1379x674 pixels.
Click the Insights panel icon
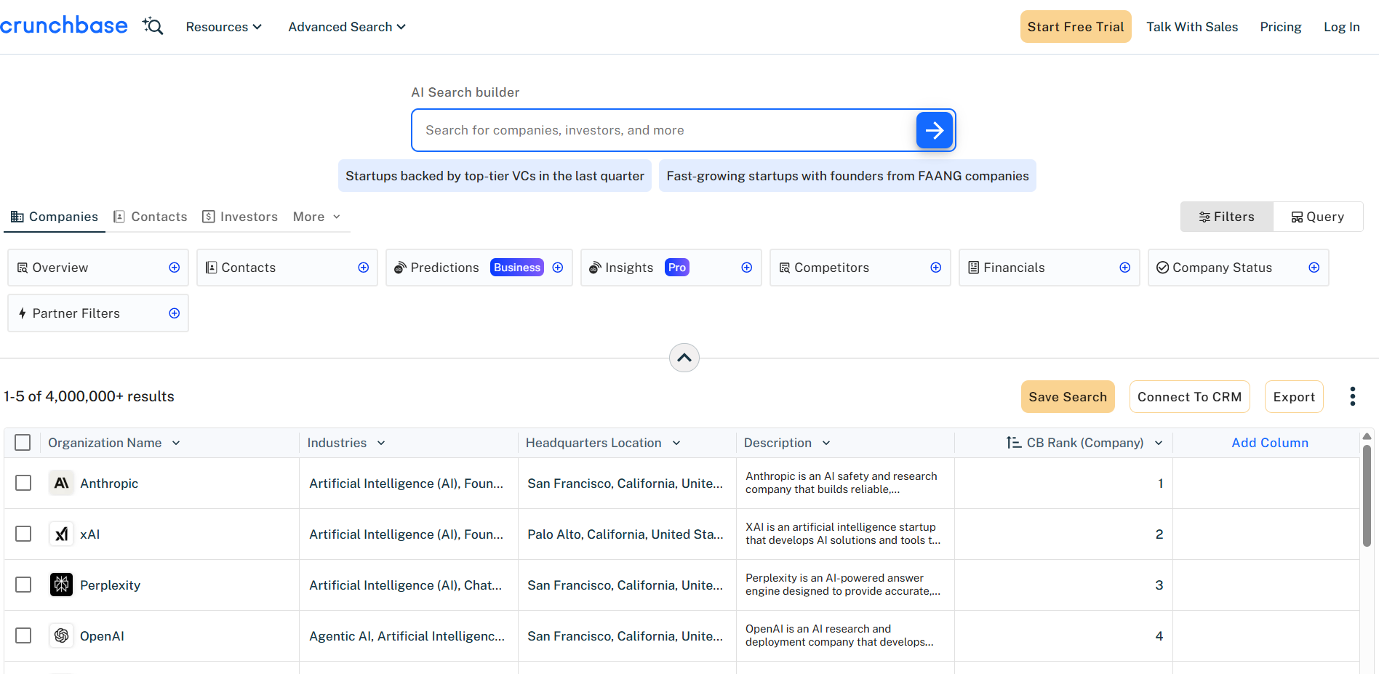pyautogui.click(x=595, y=268)
